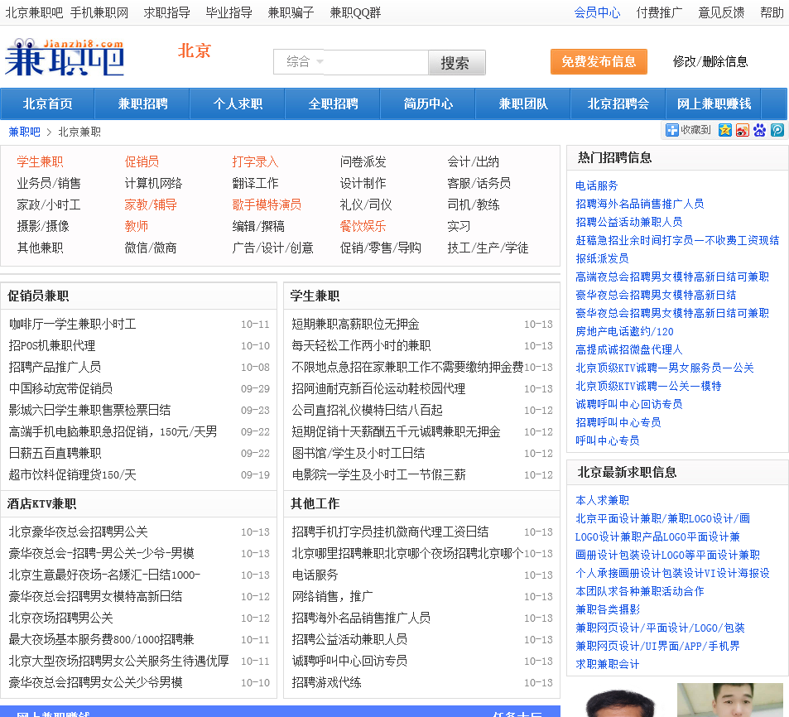The image size is (789, 717).
Task: Click the 促销员兼职 section heading
Action: (38, 296)
